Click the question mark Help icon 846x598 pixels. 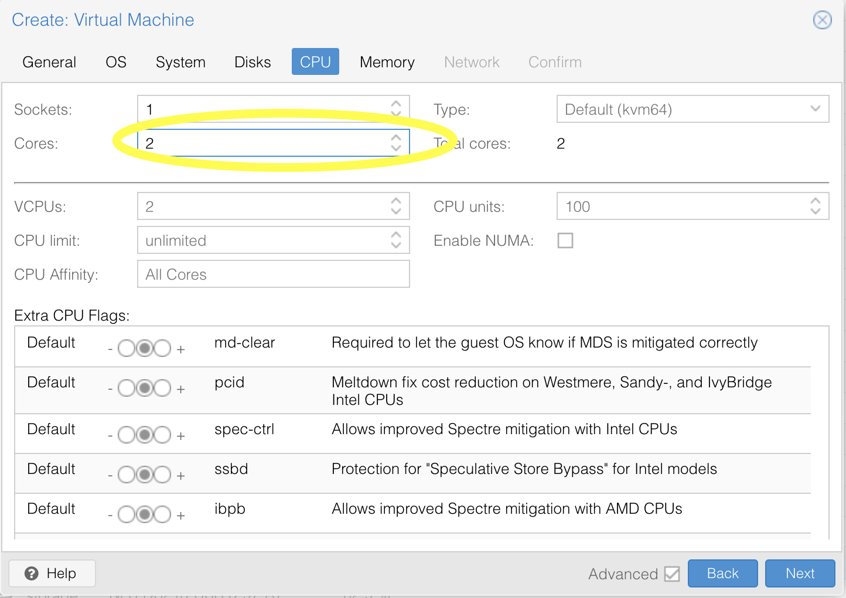(x=32, y=573)
